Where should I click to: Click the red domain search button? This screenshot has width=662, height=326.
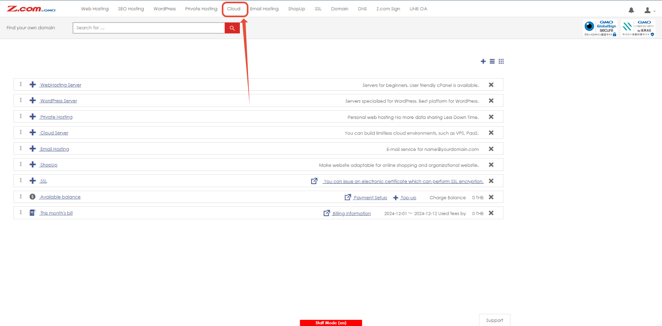pyautogui.click(x=232, y=28)
